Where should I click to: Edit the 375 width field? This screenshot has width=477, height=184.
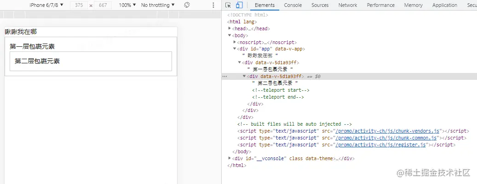[79, 5]
